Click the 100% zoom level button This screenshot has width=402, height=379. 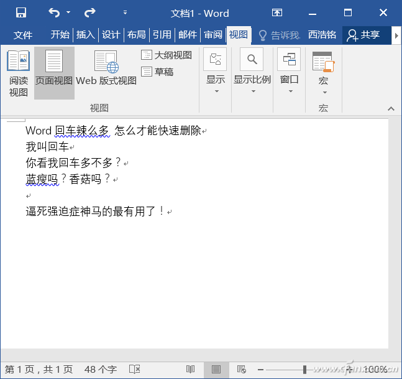376,369
